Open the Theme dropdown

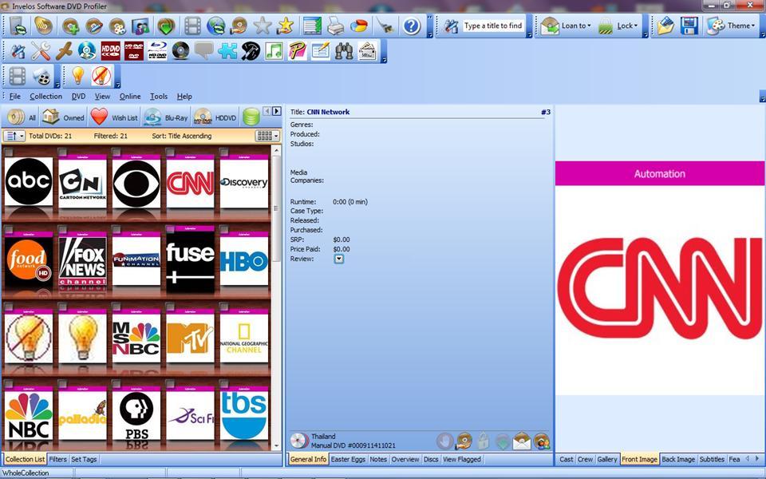coord(732,26)
